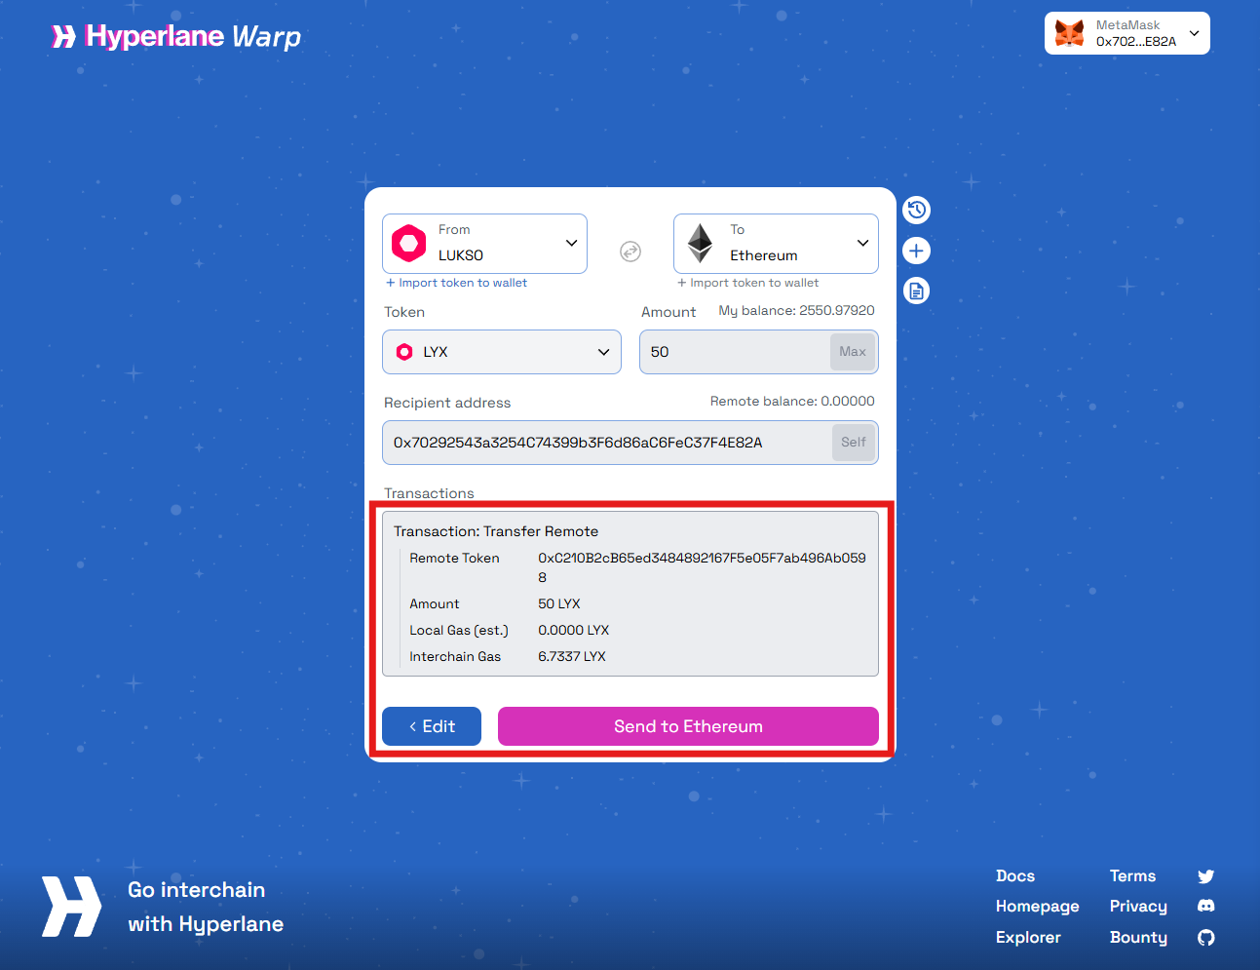Open the Homepage footer link
Image resolution: width=1260 pixels, height=970 pixels.
1038,907
